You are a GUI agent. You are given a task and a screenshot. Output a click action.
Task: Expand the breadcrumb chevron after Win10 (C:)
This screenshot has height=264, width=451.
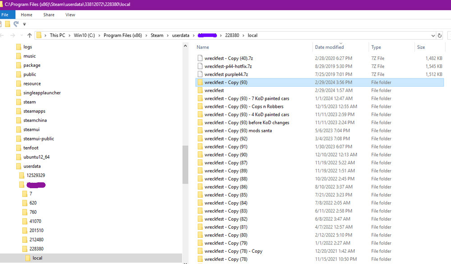99,35
